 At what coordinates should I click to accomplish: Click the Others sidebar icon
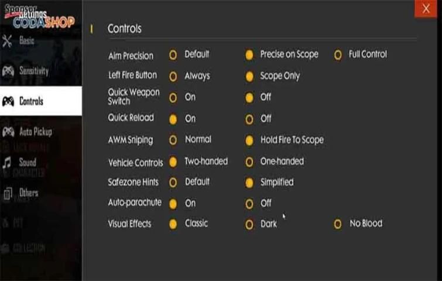(8, 193)
